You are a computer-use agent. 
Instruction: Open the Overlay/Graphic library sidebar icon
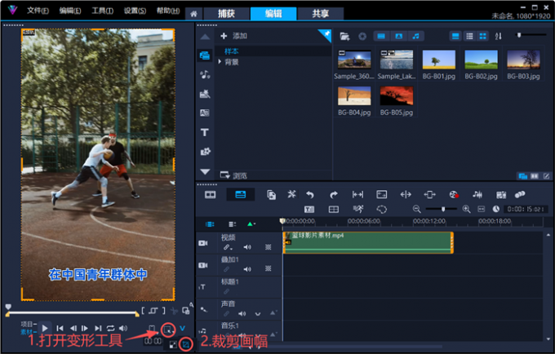click(205, 152)
